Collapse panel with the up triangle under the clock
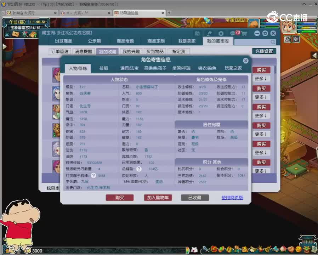Screen dimensions: 318x255 7,34
